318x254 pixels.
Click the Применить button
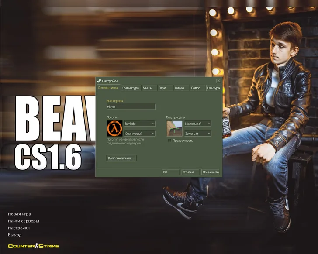(210, 172)
